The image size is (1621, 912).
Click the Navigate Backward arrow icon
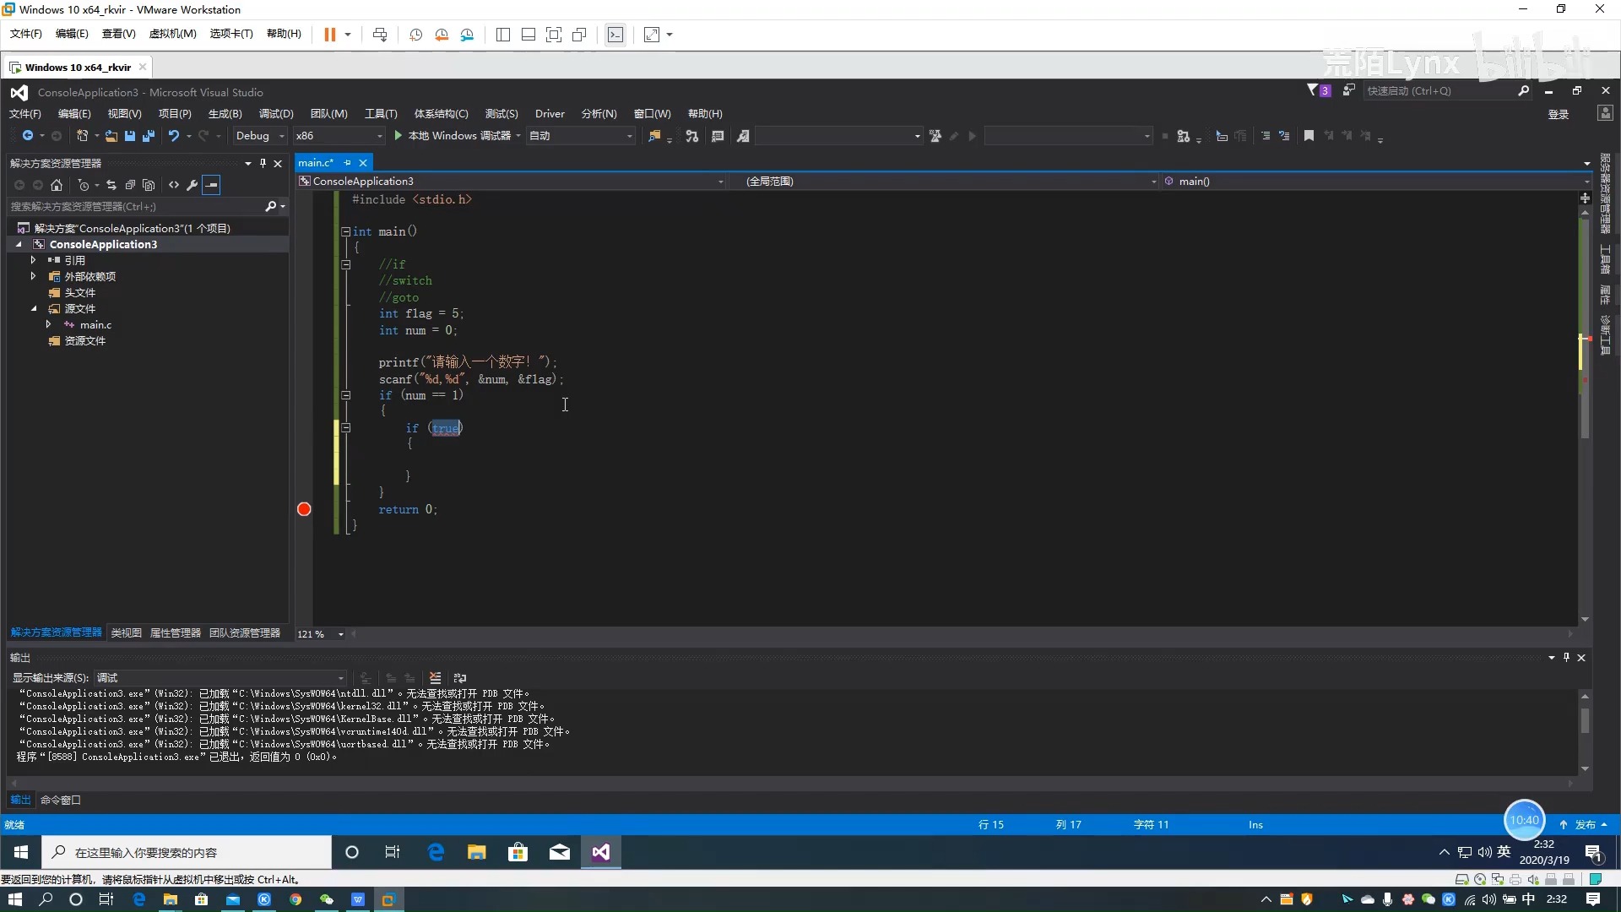pos(28,136)
